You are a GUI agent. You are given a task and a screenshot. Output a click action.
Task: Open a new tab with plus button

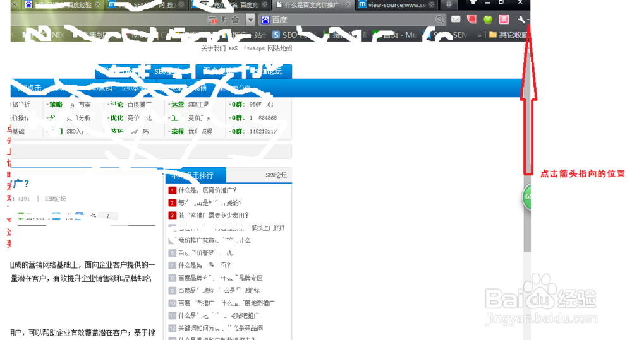click(x=449, y=4)
